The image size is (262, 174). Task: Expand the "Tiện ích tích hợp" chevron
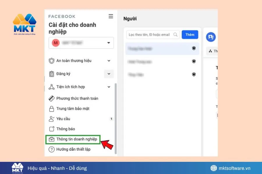(109, 87)
